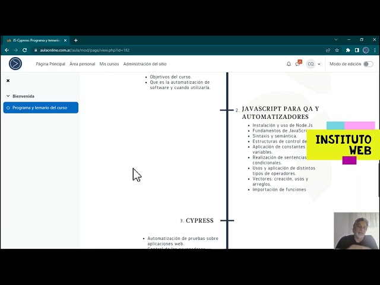
Task: Click the text Instalación y uso de Node.Js
Action: (283, 125)
